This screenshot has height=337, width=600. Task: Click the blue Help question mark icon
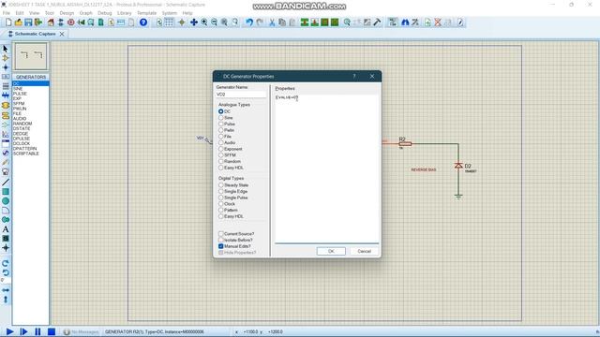click(143, 22)
